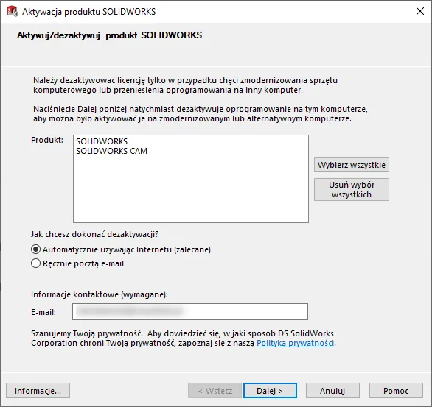Click the SOLIDWORKS icon in the title bar
The width and height of the screenshot is (432, 407).
tap(12, 11)
